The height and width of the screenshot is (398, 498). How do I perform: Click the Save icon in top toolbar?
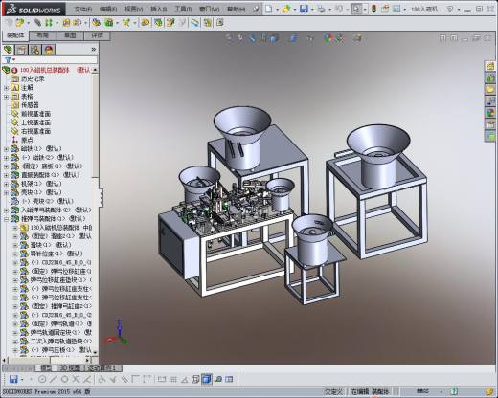(304, 9)
